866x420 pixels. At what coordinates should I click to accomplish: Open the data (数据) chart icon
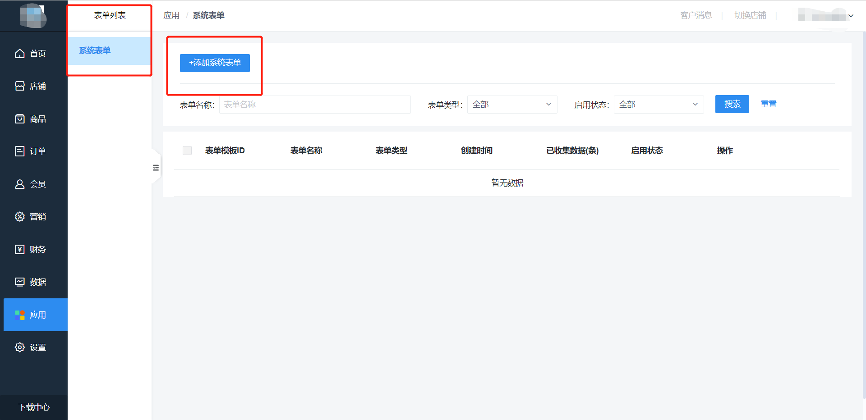(x=20, y=282)
